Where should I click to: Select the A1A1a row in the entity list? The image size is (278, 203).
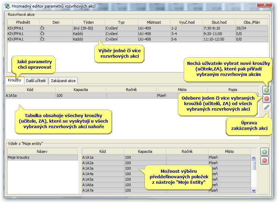tap(166, 157)
